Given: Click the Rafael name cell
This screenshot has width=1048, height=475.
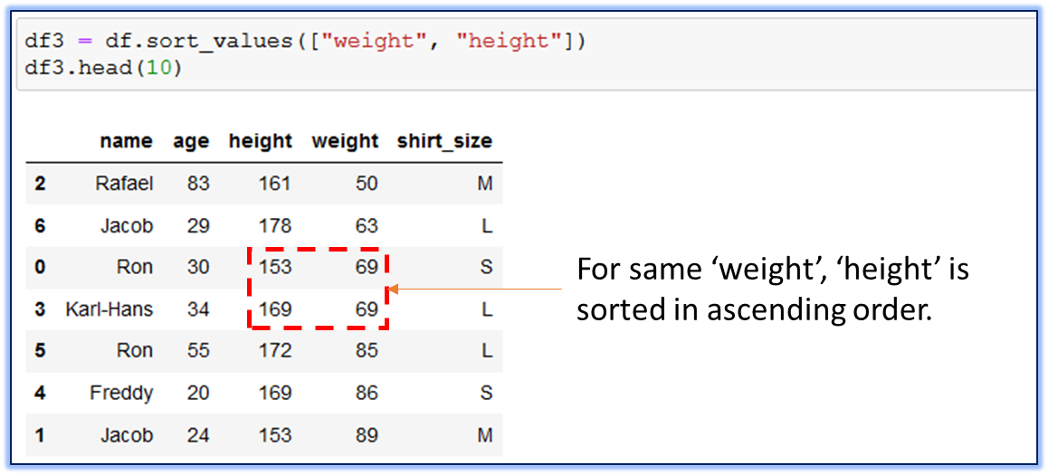Looking at the screenshot, I should (x=124, y=184).
